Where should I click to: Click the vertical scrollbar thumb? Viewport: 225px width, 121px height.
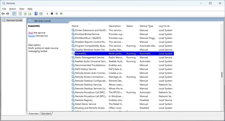tap(222, 75)
